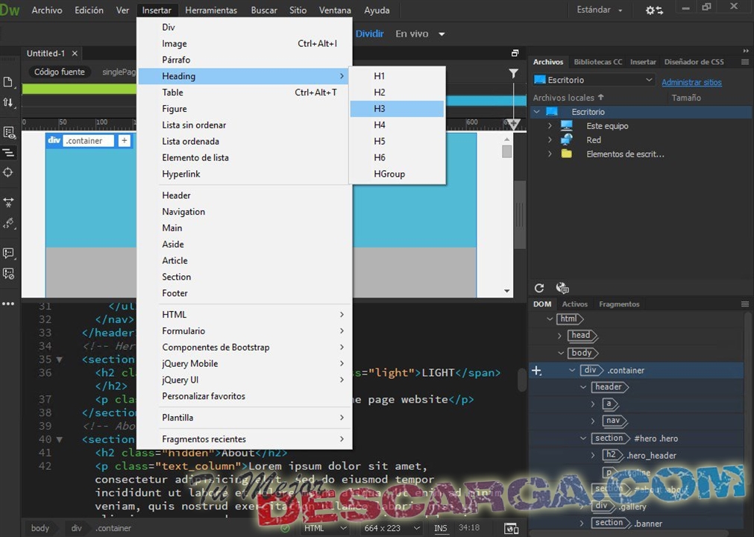Close the Untitled-1 document tab
Screen dimensions: 754x537
pyautogui.click(x=75, y=54)
